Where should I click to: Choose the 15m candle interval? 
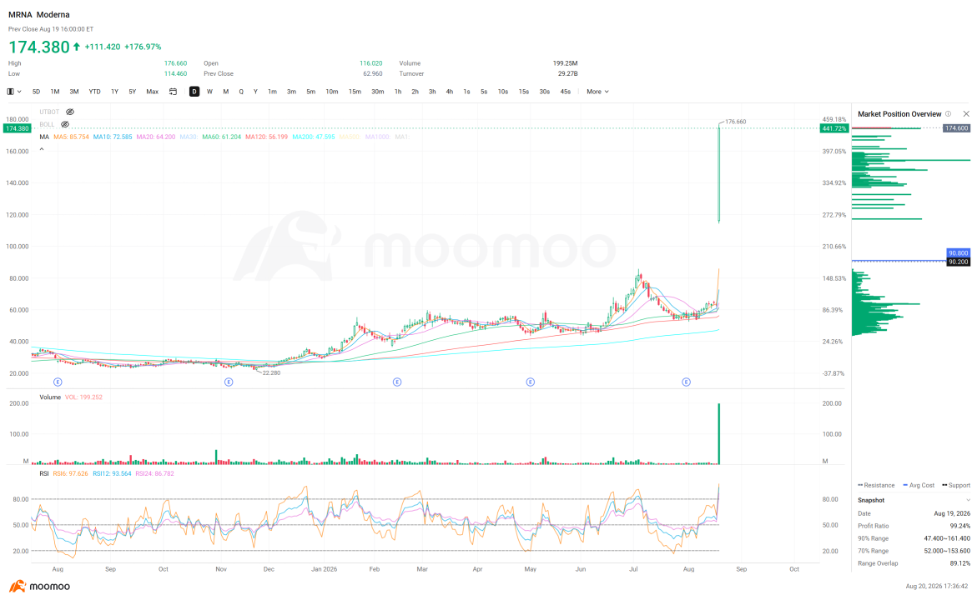(355, 92)
